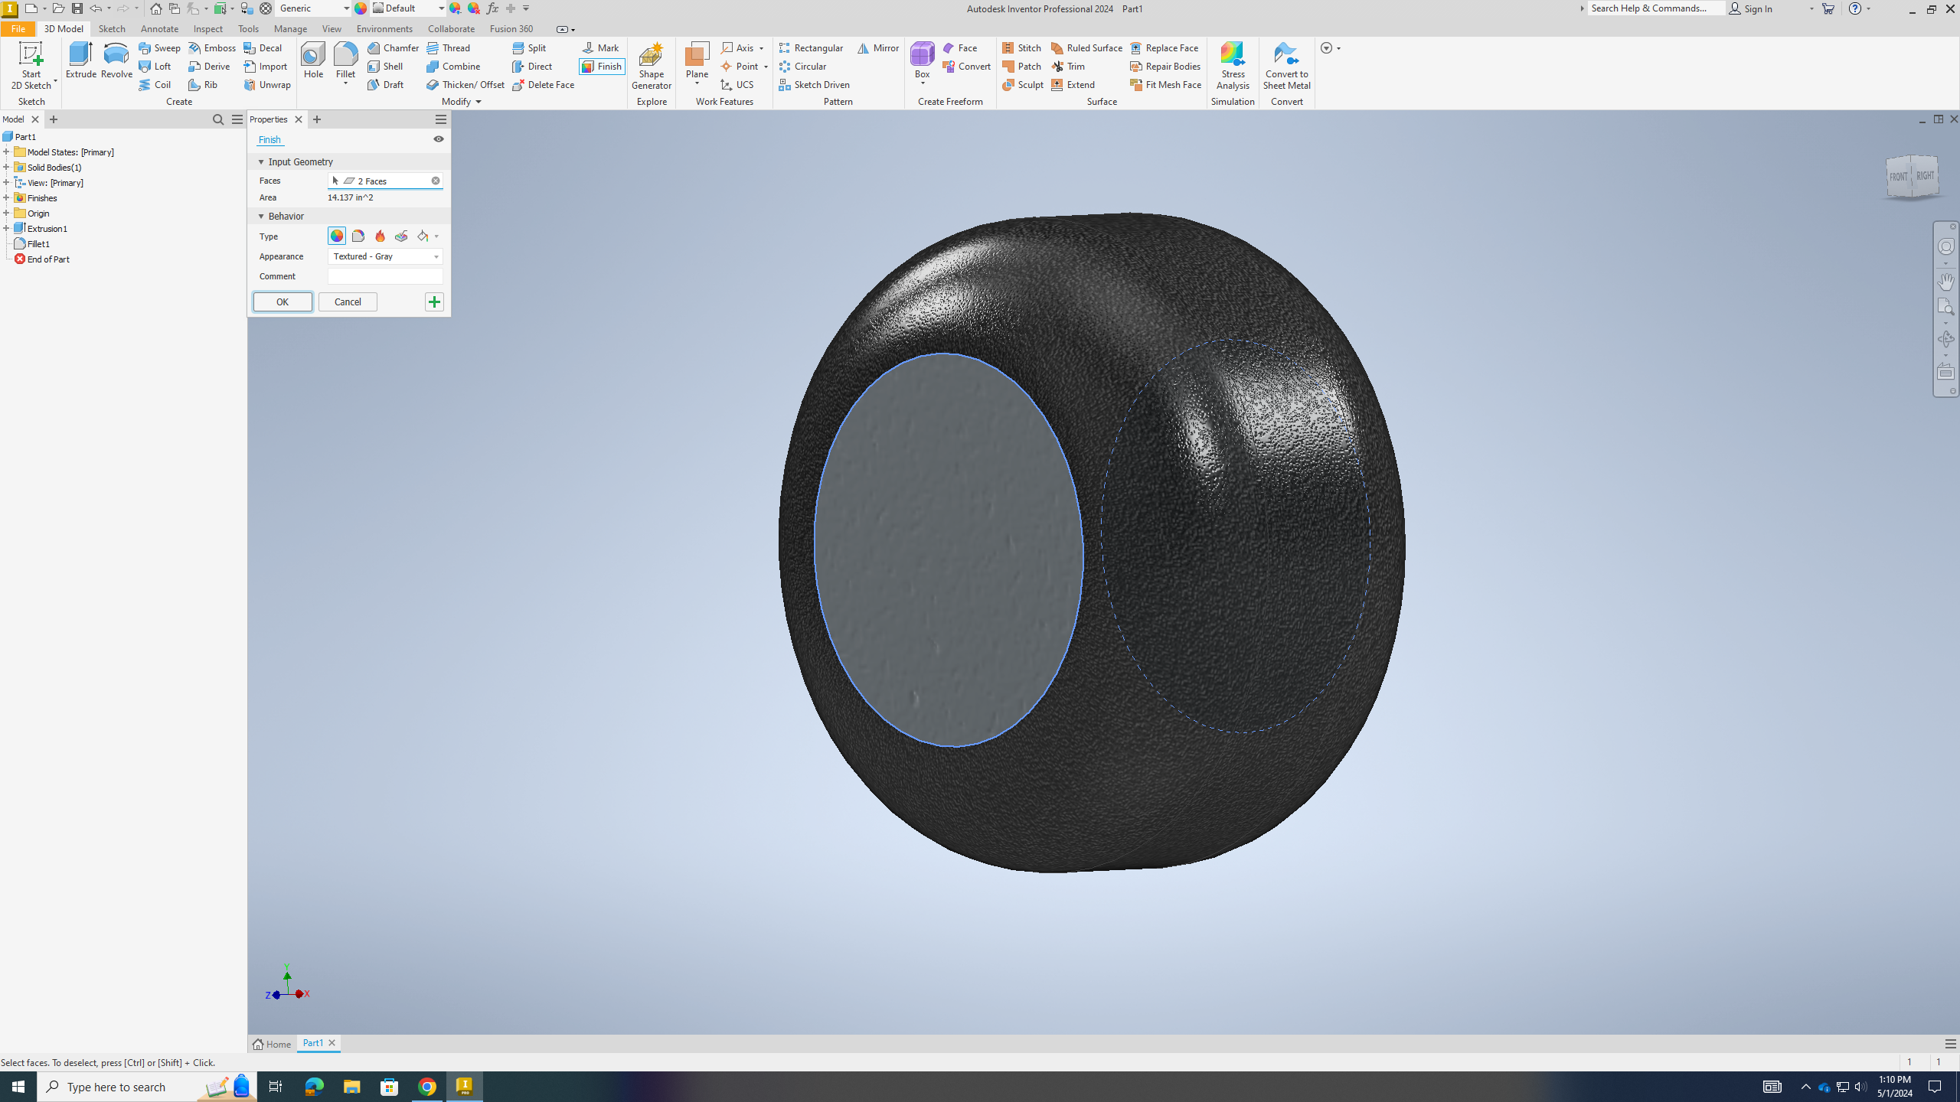
Task: Choose the Thread tool
Action: (x=449, y=48)
